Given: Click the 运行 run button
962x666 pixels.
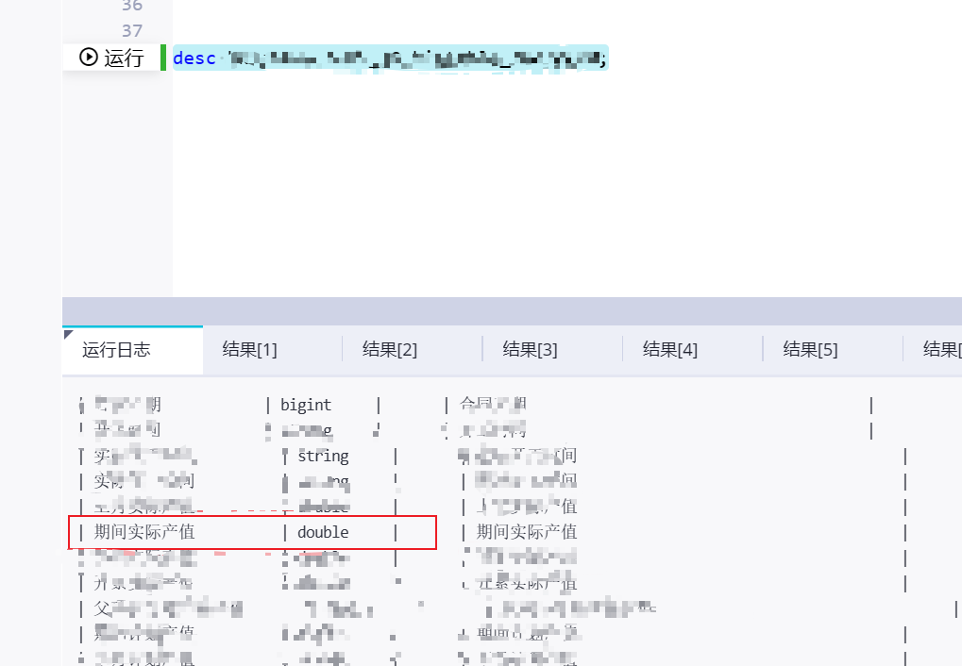Looking at the screenshot, I should [111, 58].
